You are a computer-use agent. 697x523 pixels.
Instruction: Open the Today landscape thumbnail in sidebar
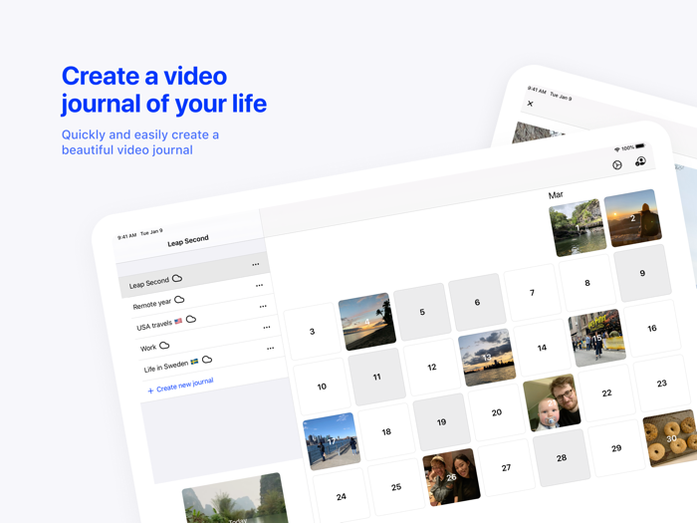[236, 499]
